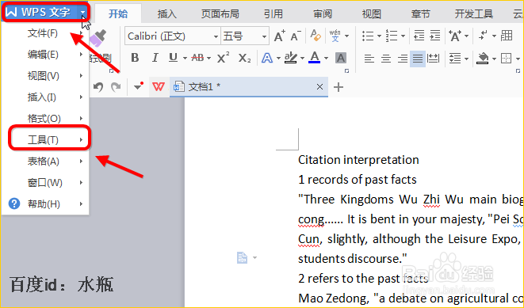Increase font size with A+ icon
The image size is (524, 308).
[279, 36]
